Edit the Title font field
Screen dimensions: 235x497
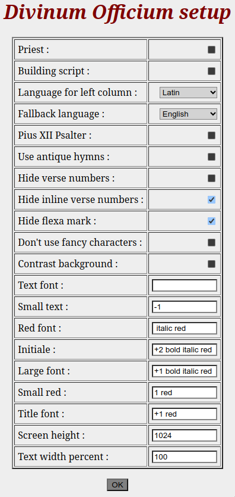click(185, 414)
